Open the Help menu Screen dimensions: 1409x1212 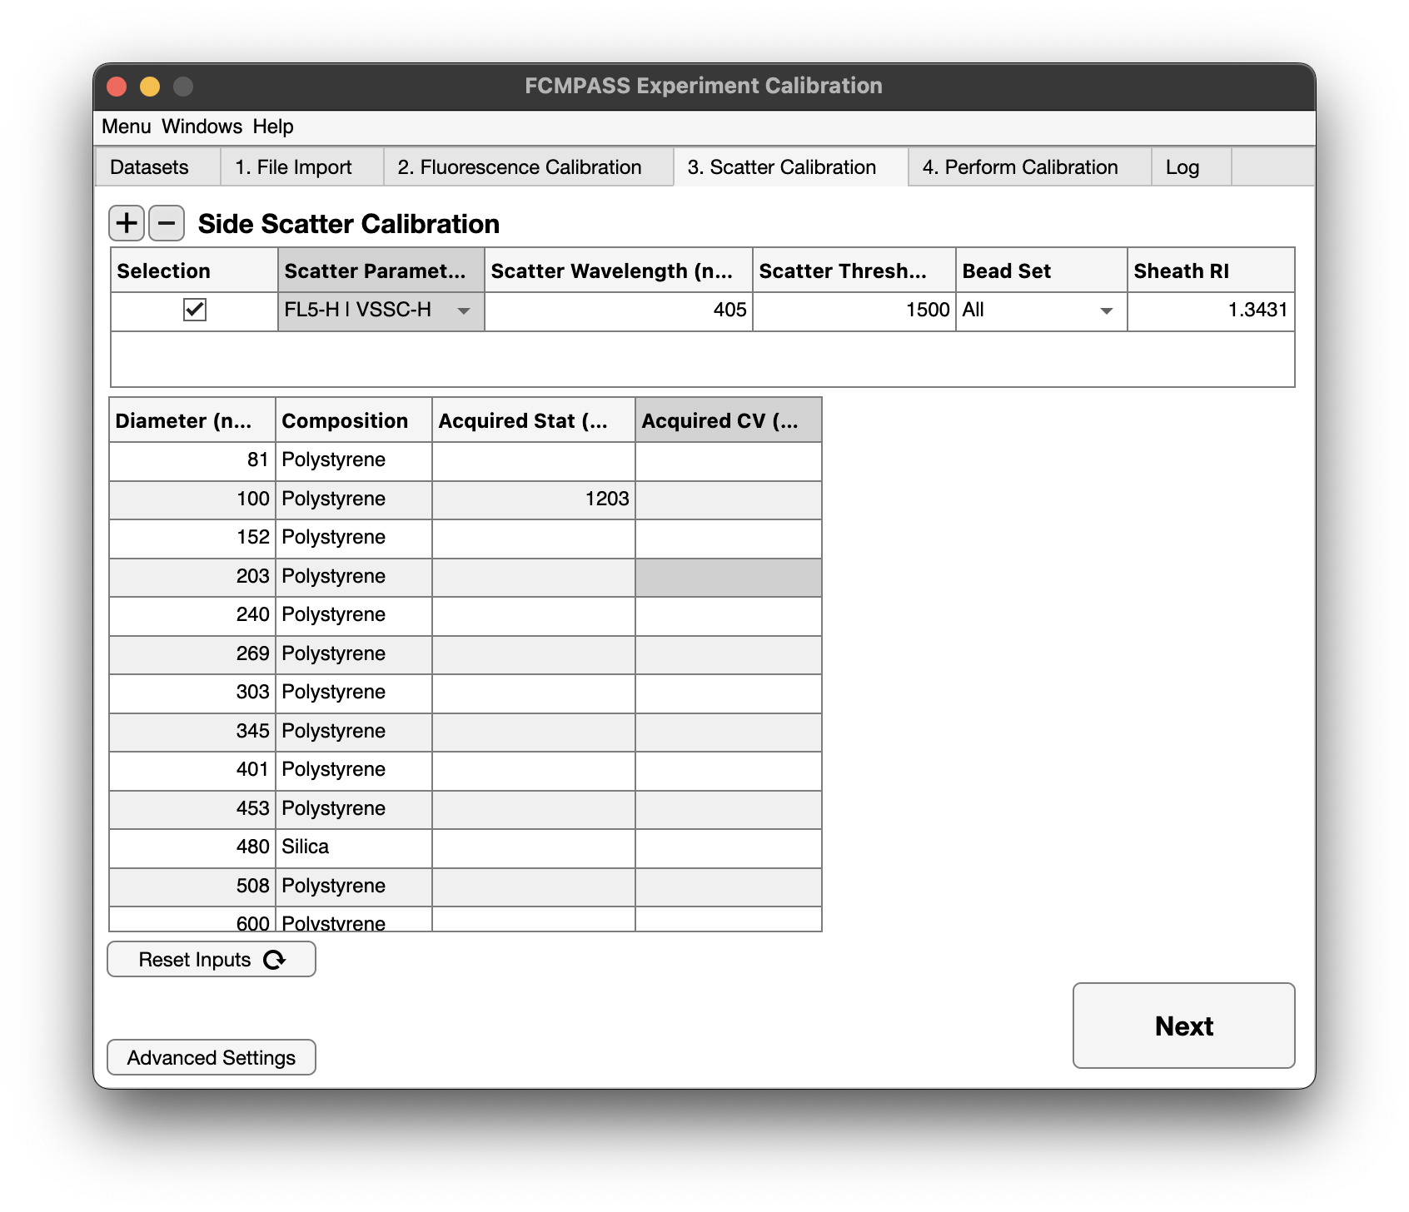click(273, 127)
